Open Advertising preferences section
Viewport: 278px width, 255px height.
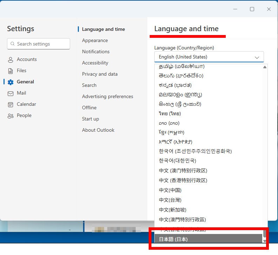(x=107, y=97)
